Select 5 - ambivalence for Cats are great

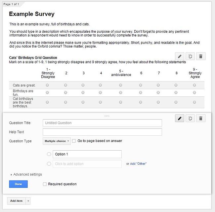click(x=121, y=85)
